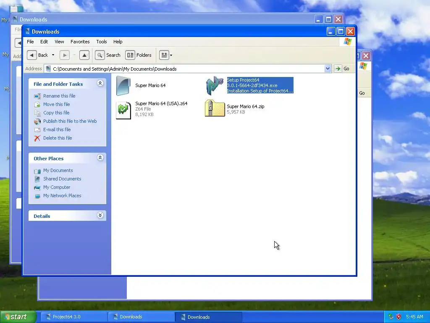Click the active Downloads taskbar button
430x323 pixels.
(208, 317)
